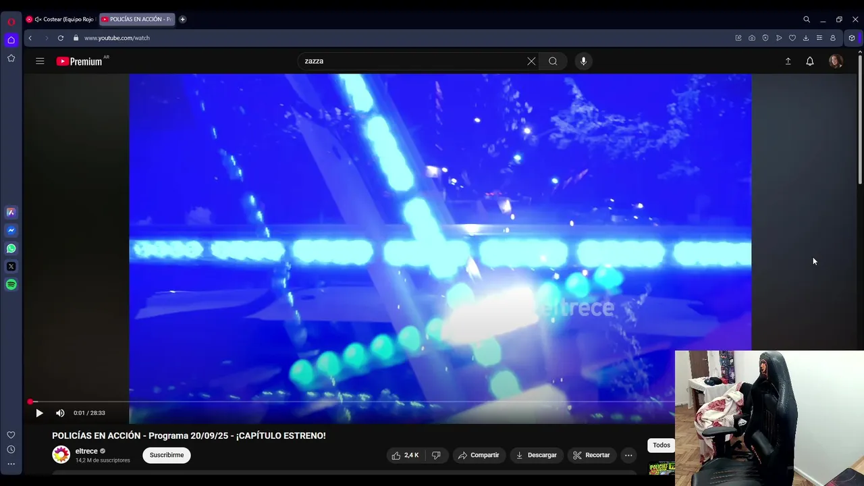This screenshot has height=486, width=864.
Task: Open YouTube guide hamburger menu
Action: click(40, 61)
